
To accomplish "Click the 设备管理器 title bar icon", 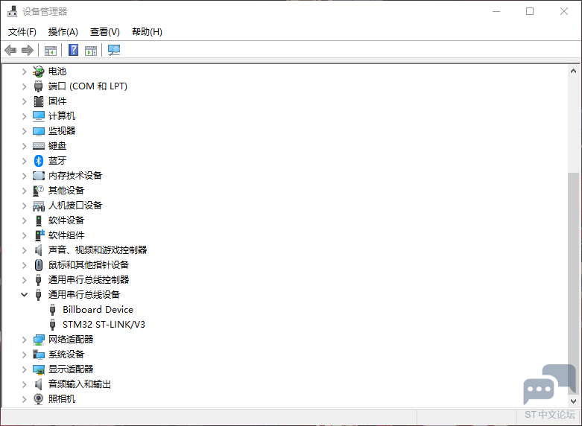I will [12, 11].
